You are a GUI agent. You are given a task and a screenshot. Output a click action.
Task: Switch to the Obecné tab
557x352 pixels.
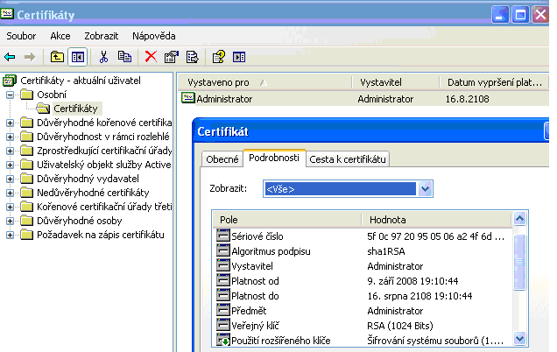tap(222, 159)
